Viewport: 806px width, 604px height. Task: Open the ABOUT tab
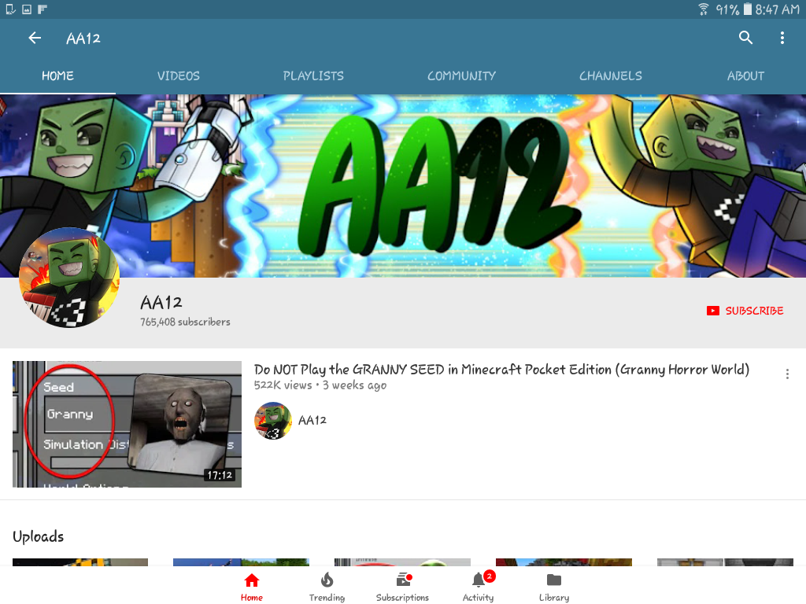click(745, 76)
